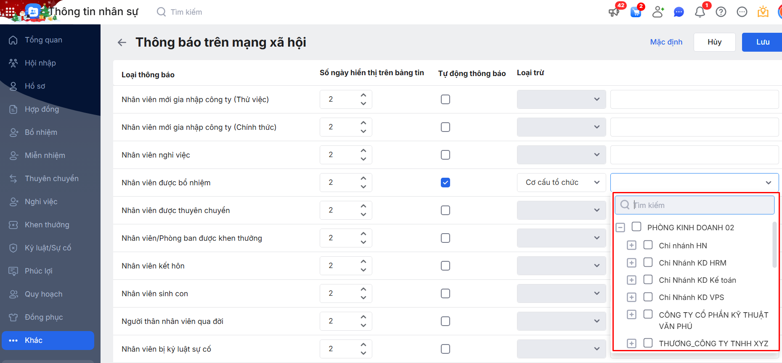The height and width of the screenshot is (363, 782).
Task: Open the app launcher grid icon
Action: point(10,12)
